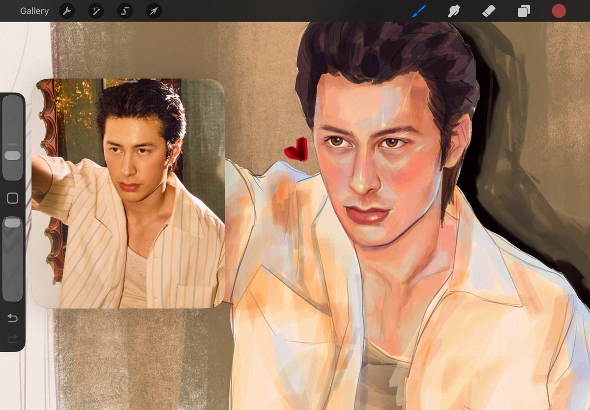The width and height of the screenshot is (590, 410).
Task: Click the brush opacity slider handle
Action: point(12,223)
